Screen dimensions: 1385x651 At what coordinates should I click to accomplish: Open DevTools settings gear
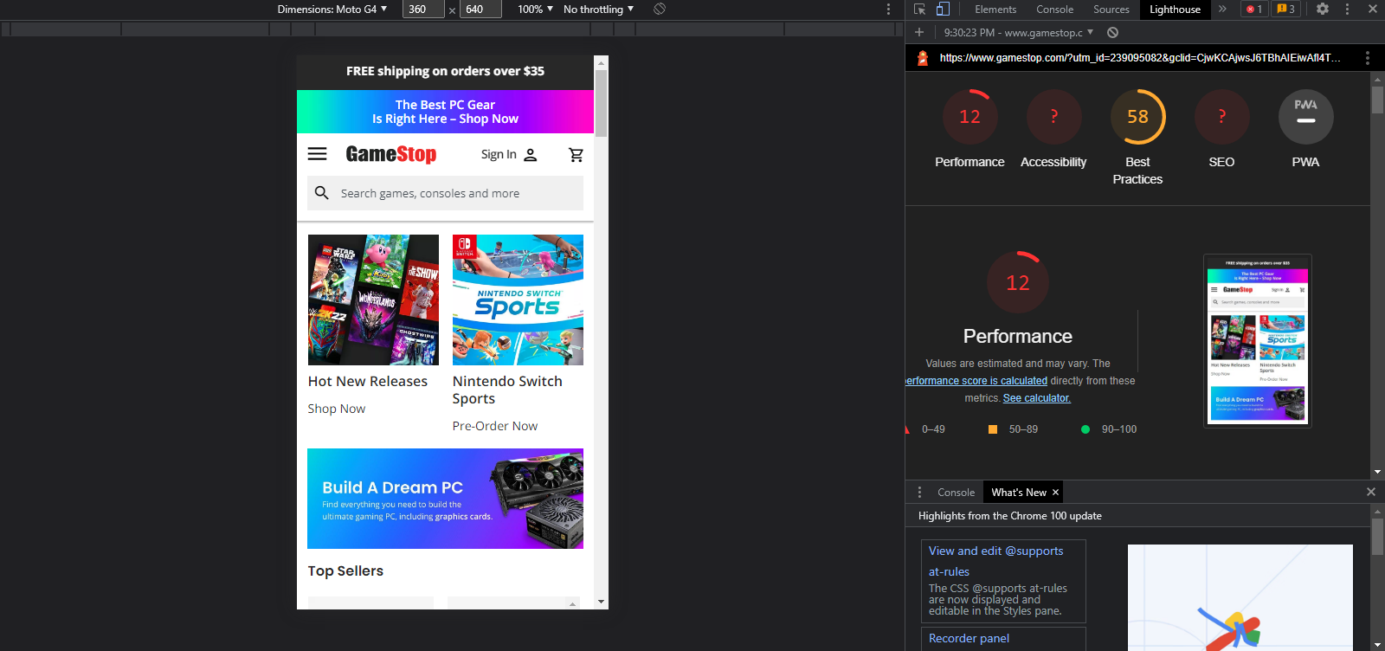coord(1323,10)
